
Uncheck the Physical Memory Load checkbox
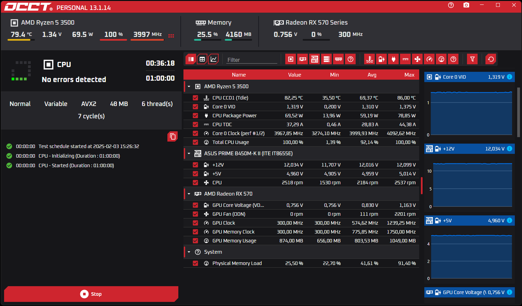point(195,263)
